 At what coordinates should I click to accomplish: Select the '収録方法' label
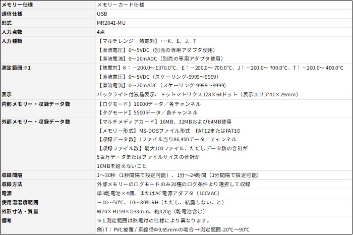click(x=12, y=185)
